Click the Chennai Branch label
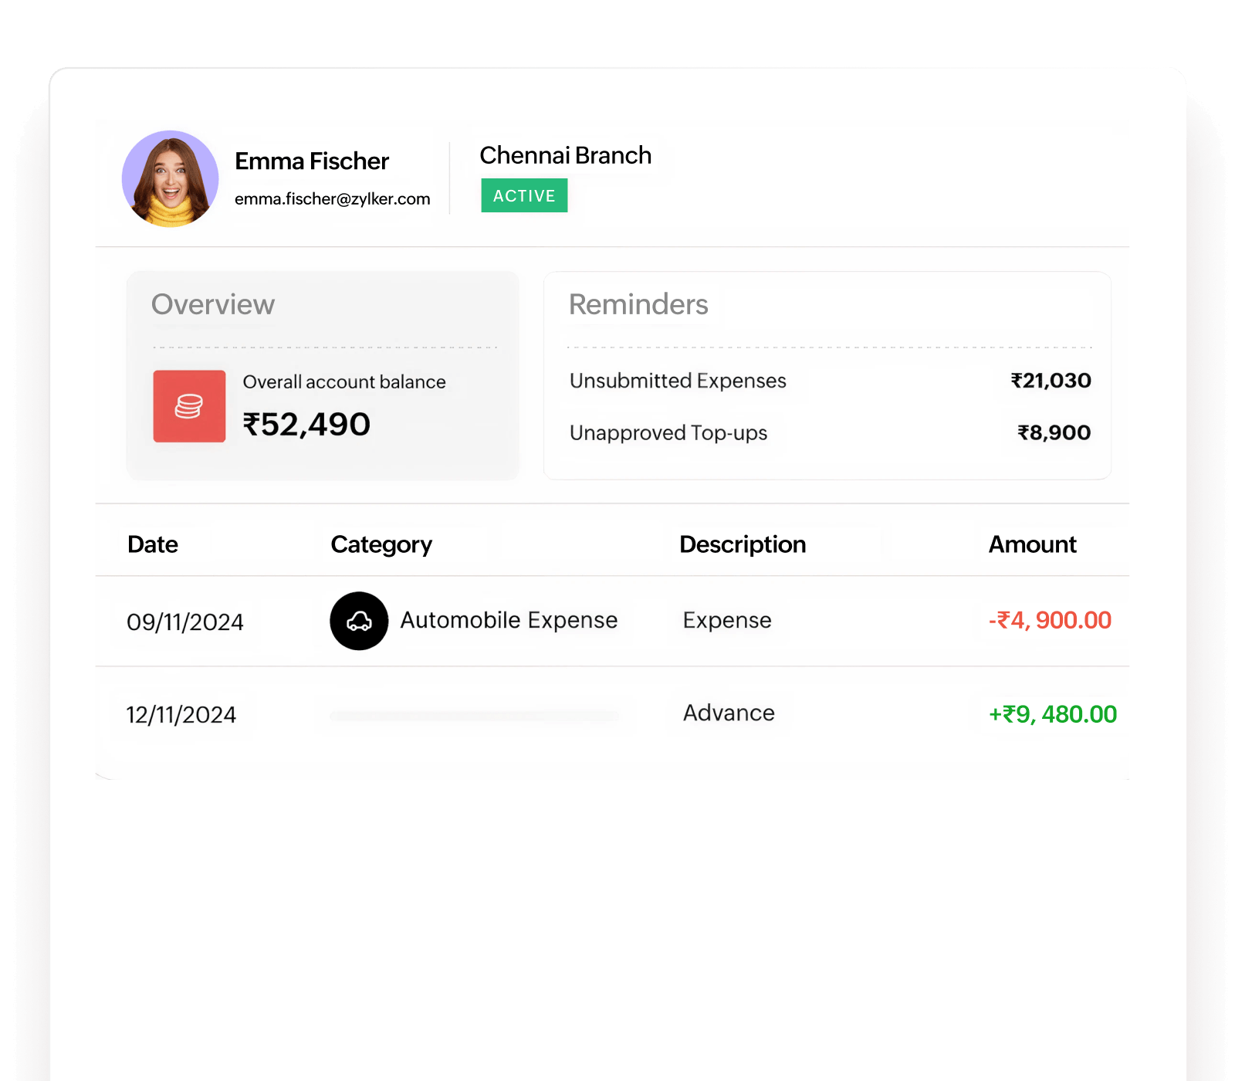The width and height of the screenshot is (1235, 1081). pos(565,155)
